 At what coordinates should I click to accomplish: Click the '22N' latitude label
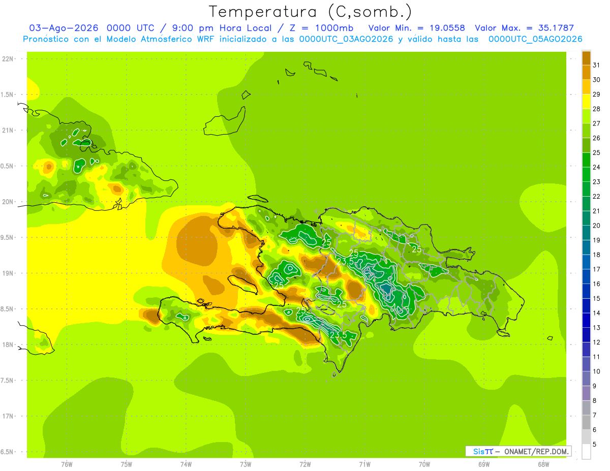click(8, 59)
